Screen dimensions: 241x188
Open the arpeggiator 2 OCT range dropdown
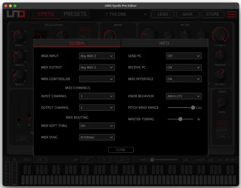coord(123,160)
